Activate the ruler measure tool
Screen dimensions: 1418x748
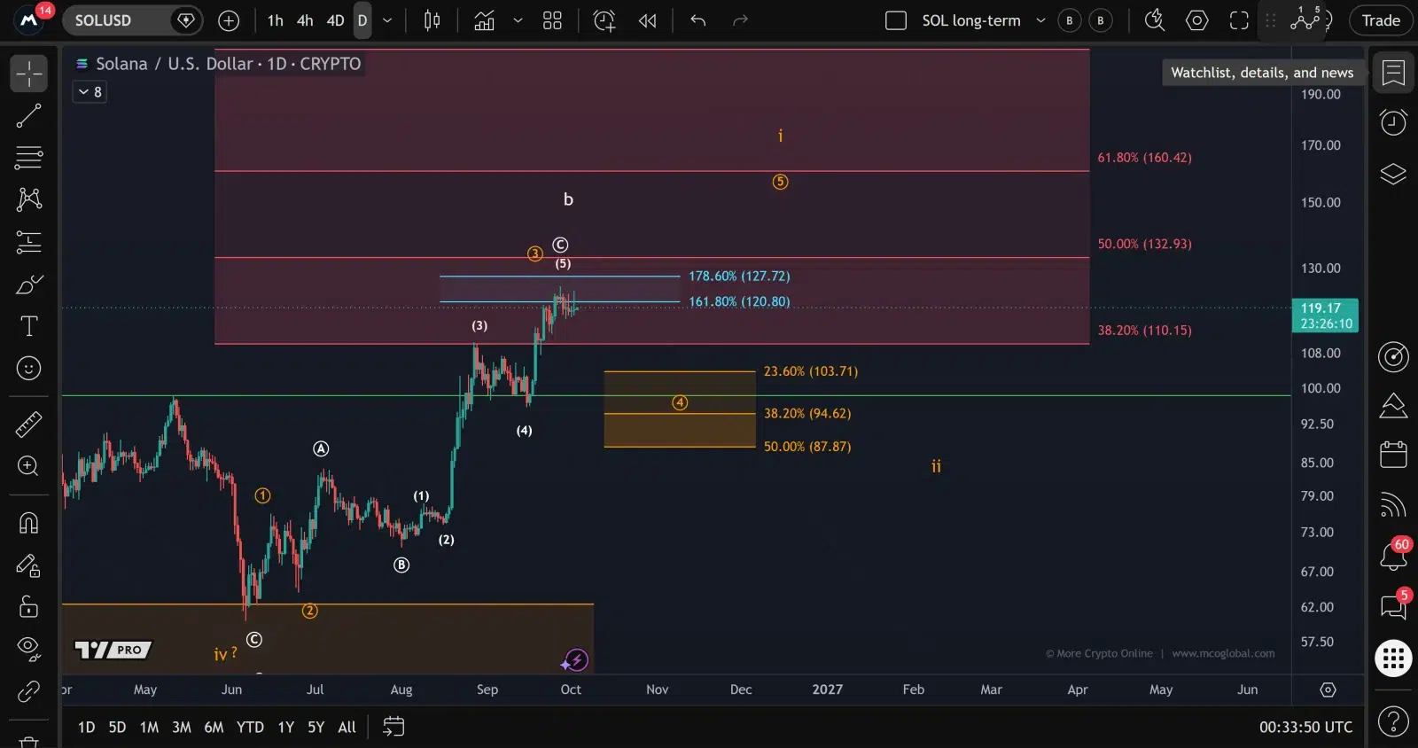[x=29, y=425]
